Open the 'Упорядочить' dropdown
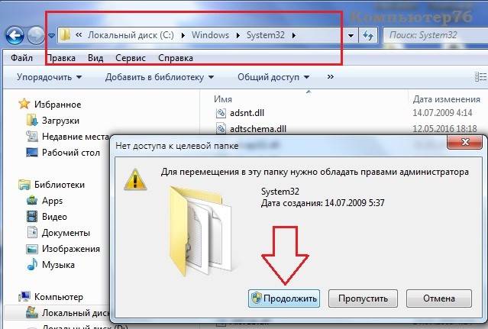 [x=49, y=77]
